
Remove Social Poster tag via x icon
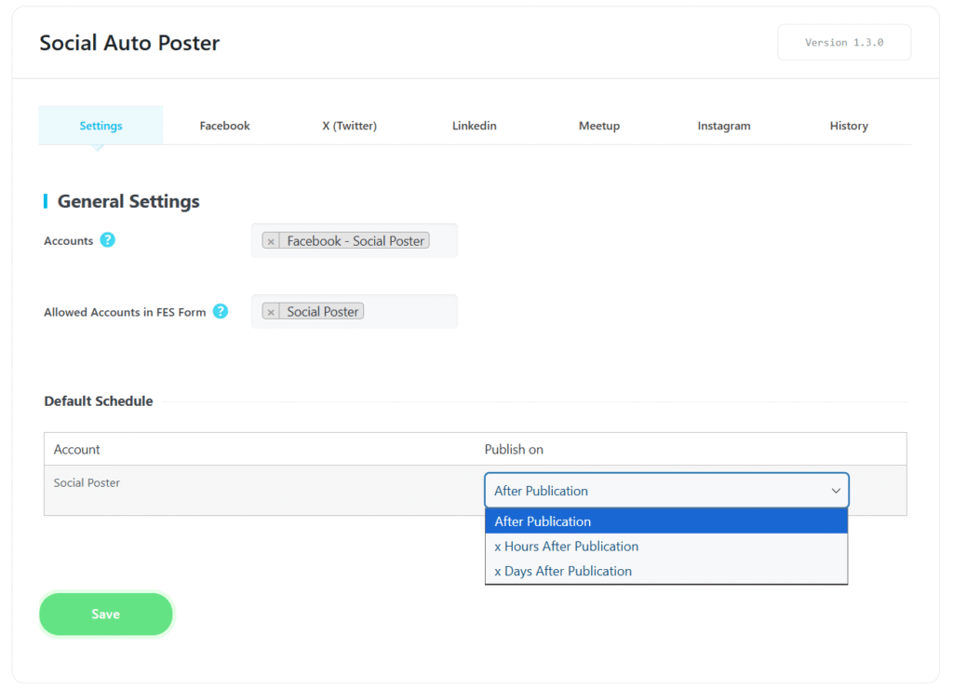(271, 312)
